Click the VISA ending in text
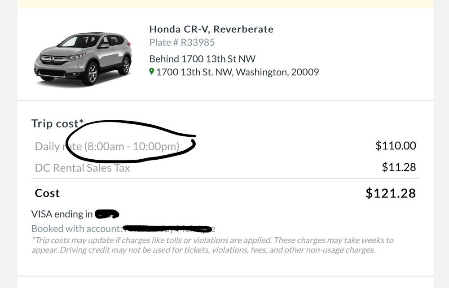Image resolution: width=449 pixels, height=288 pixels. (x=62, y=214)
